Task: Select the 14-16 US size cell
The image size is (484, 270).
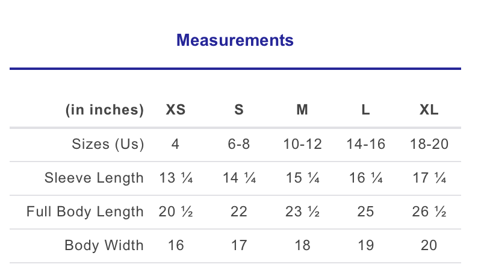Action: [365, 144]
